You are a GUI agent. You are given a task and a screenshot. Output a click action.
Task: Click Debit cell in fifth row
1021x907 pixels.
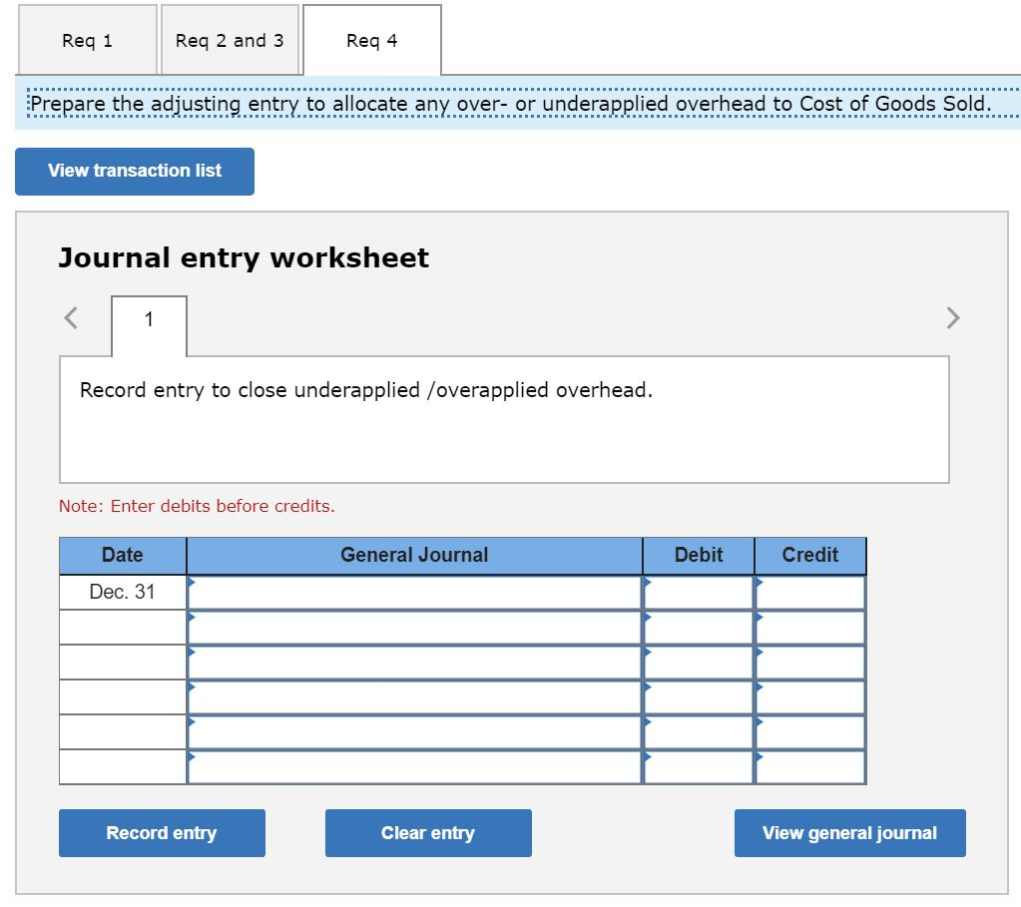pyautogui.click(x=699, y=732)
